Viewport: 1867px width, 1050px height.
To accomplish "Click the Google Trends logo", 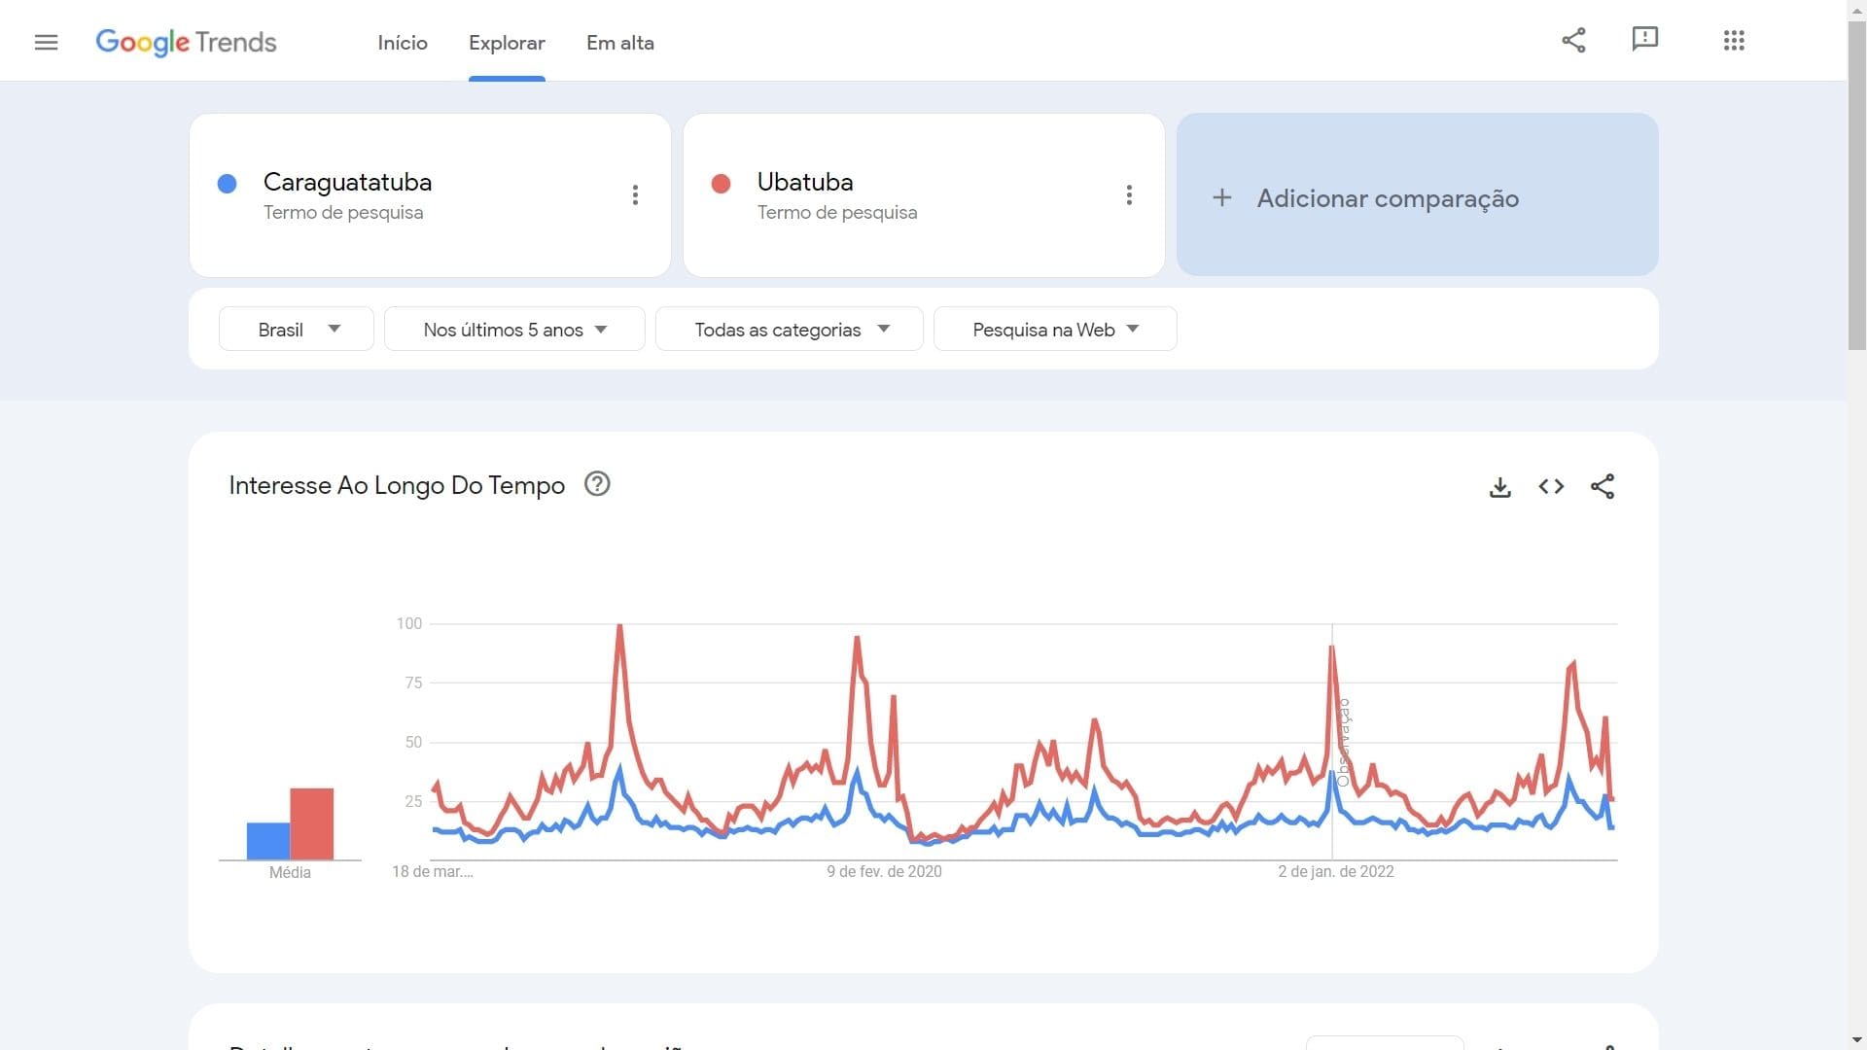I will [x=186, y=42].
